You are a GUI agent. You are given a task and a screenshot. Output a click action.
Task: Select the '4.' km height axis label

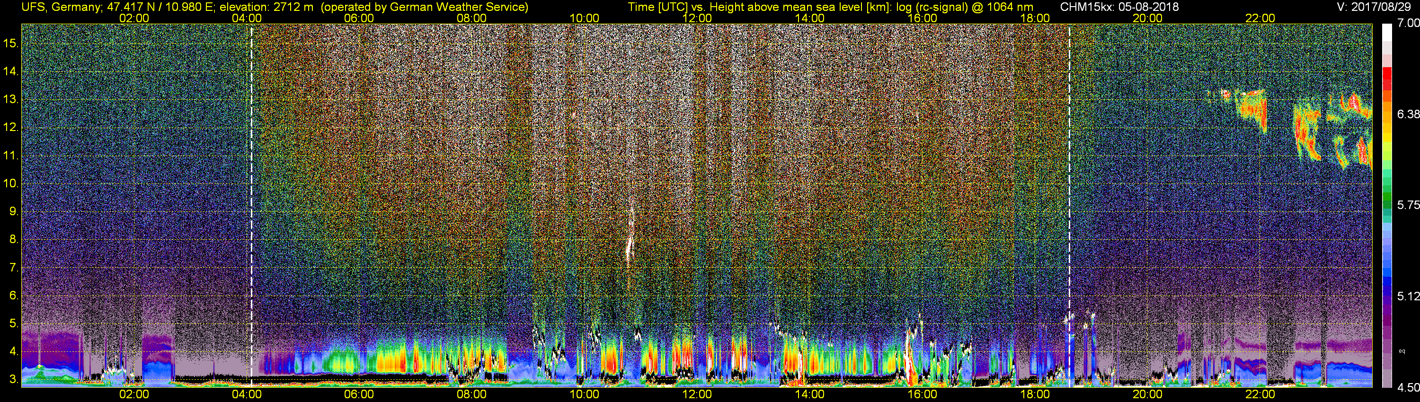pyautogui.click(x=14, y=351)
